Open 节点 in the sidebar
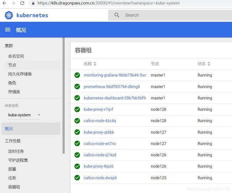Screen dimensions: 232x193 coord(12,65)
